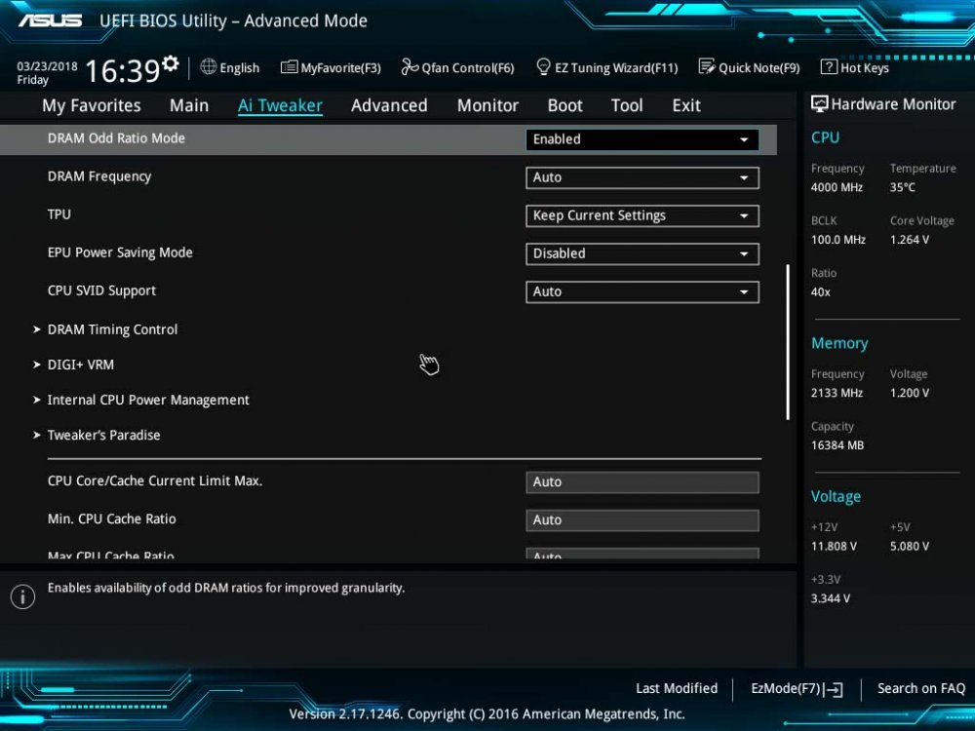Click memory capacity value 16384 MB
The width and height of the screenshot is (975, 731).
pos(837,445)
